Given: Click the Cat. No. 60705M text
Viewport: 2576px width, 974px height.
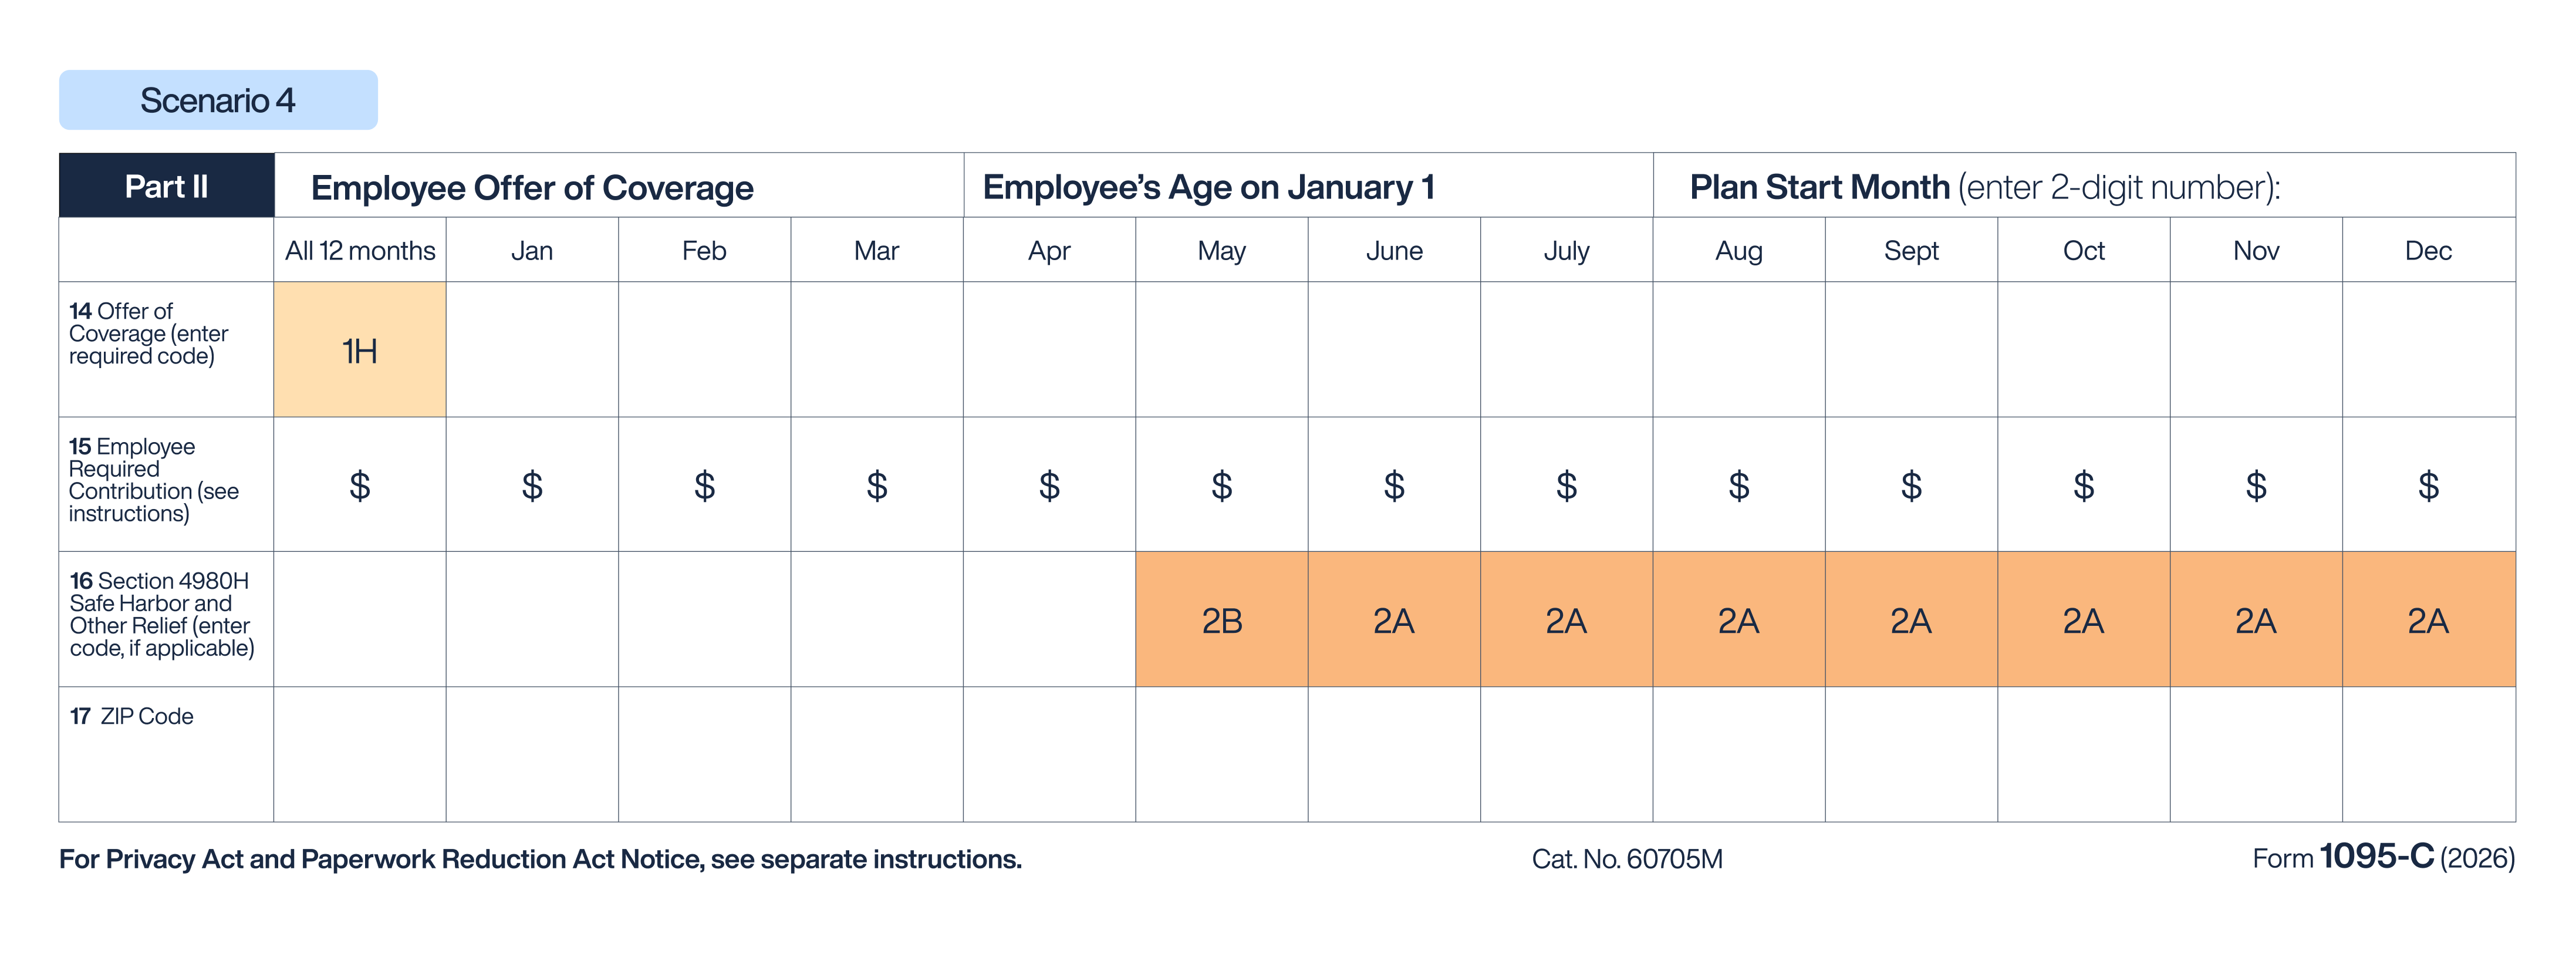Looking at the screenshot, I should [1627, 859].
